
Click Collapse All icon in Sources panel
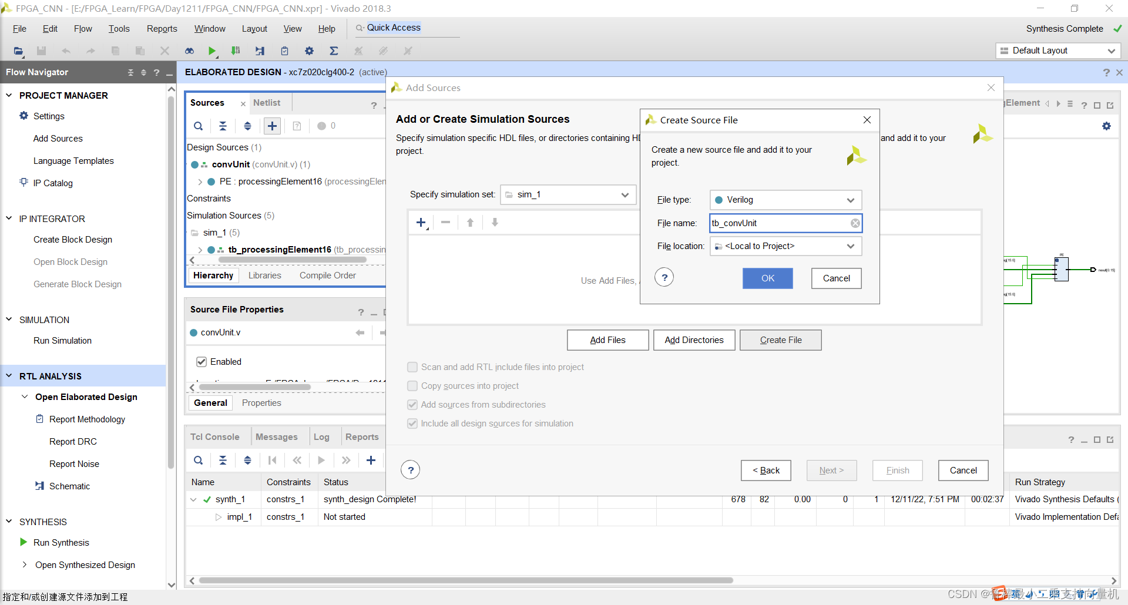[223, 126]
